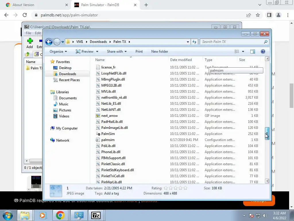Select MImgPlugIn.dll file
This screenshot has width=294, height=221.
pos(113,79)
